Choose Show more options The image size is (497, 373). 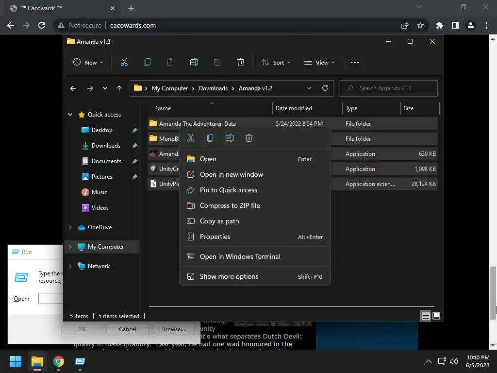pos(255,276)
